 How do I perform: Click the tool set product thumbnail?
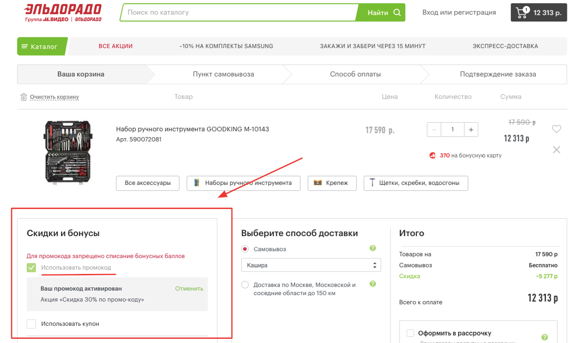(68, 153)
